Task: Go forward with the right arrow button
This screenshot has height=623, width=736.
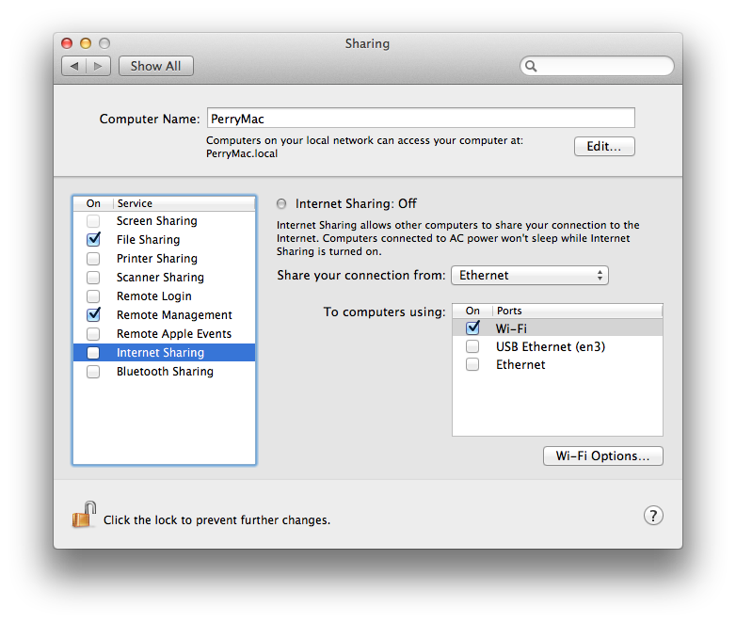Action: (x=98, y=66)
